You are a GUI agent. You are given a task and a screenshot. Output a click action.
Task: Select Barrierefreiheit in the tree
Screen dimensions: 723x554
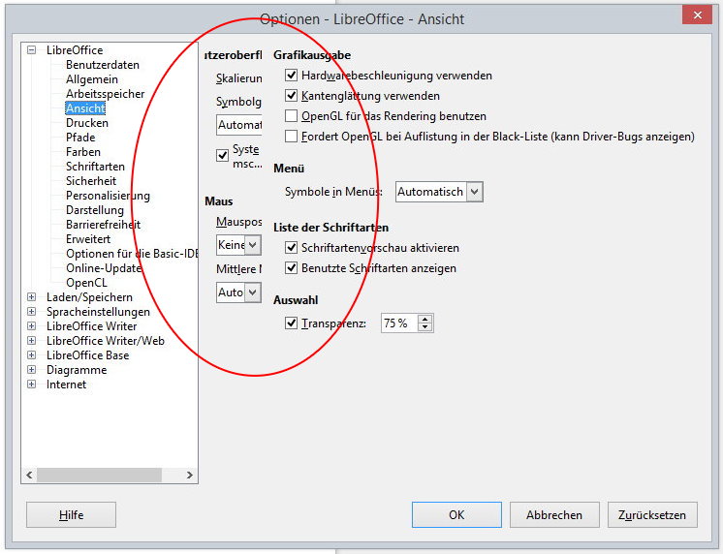coord(103,225)
